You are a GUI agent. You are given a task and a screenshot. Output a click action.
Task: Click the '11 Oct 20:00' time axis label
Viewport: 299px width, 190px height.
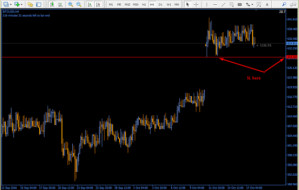click(x=216, y=188)
